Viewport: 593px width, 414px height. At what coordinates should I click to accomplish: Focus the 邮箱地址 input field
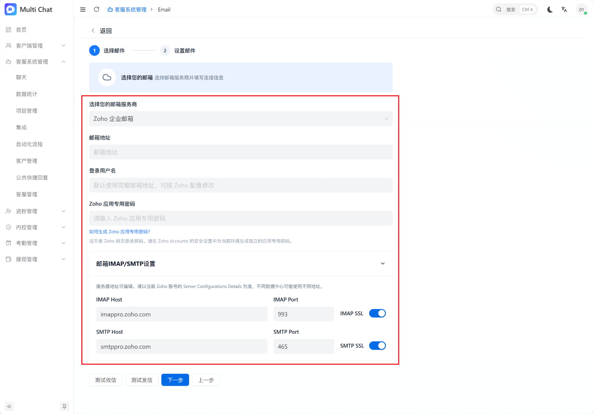click(x=241, y=152)
